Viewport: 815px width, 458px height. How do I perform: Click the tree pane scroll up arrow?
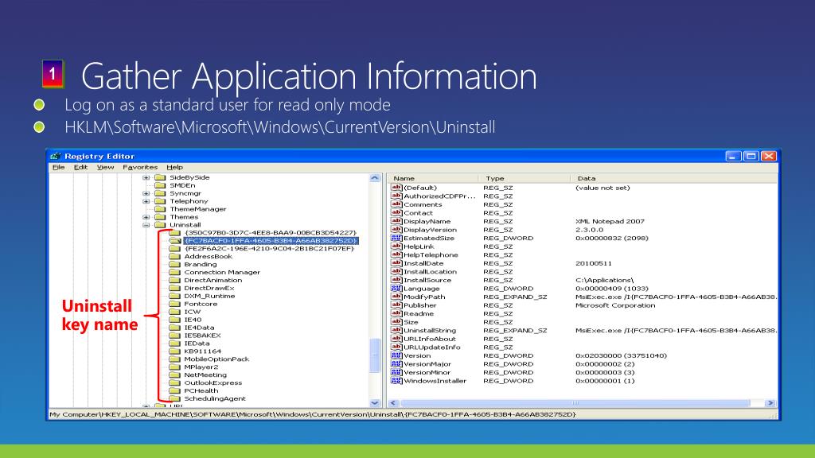375,178
